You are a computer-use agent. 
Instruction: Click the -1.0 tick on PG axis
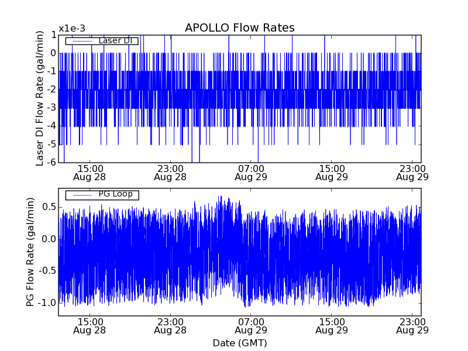point(47,303)
